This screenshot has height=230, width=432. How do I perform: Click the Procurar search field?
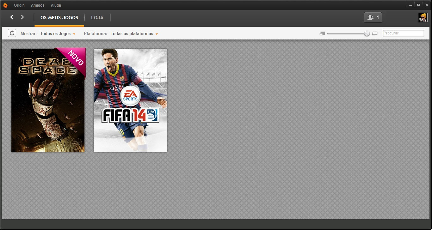click(x=403, y=33)
